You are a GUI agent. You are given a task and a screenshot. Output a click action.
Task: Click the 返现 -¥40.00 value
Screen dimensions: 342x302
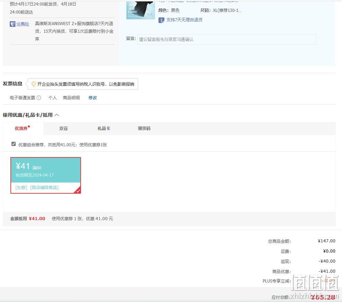[x=327, y=261]
